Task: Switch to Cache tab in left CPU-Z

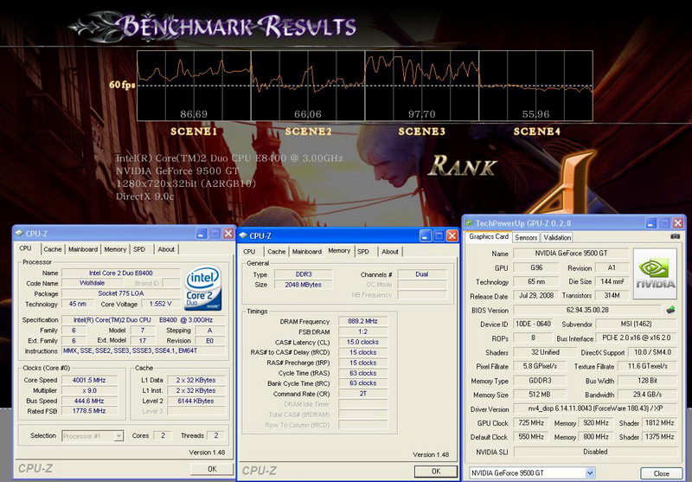Action: pos(53,249)
